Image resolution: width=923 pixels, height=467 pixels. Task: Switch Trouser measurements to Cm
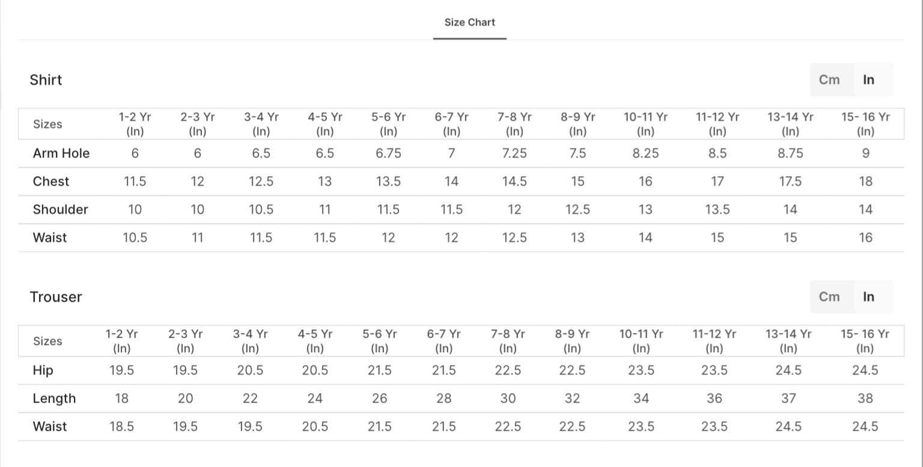pos(829,297)
